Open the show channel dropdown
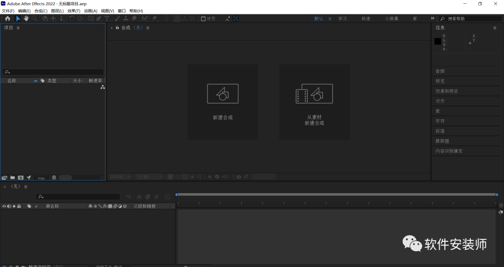504x267 pixels. 210,176
